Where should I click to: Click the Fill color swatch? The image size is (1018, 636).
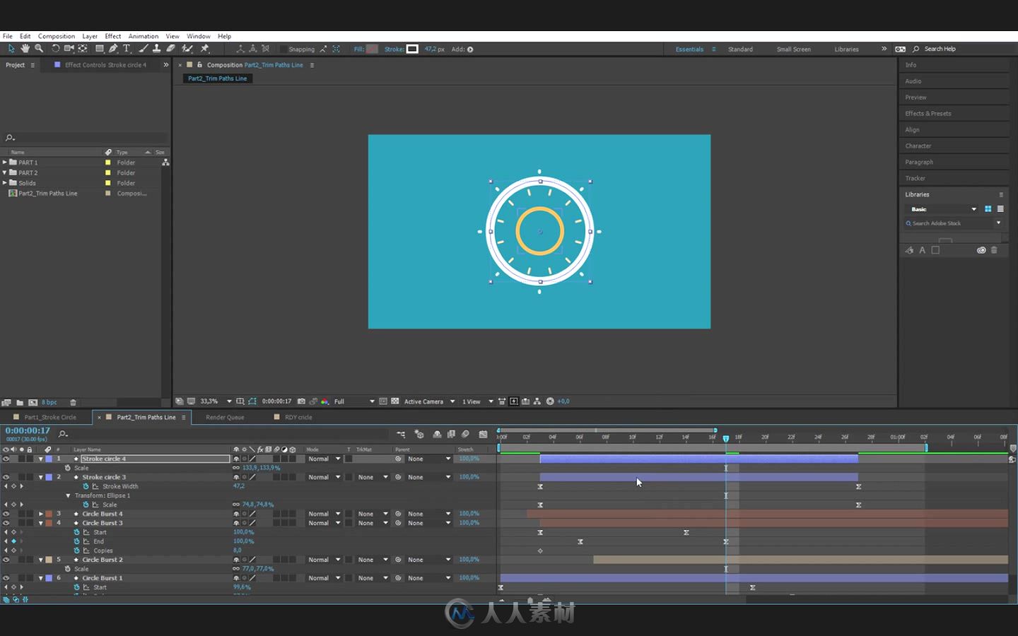coord(372,49)
